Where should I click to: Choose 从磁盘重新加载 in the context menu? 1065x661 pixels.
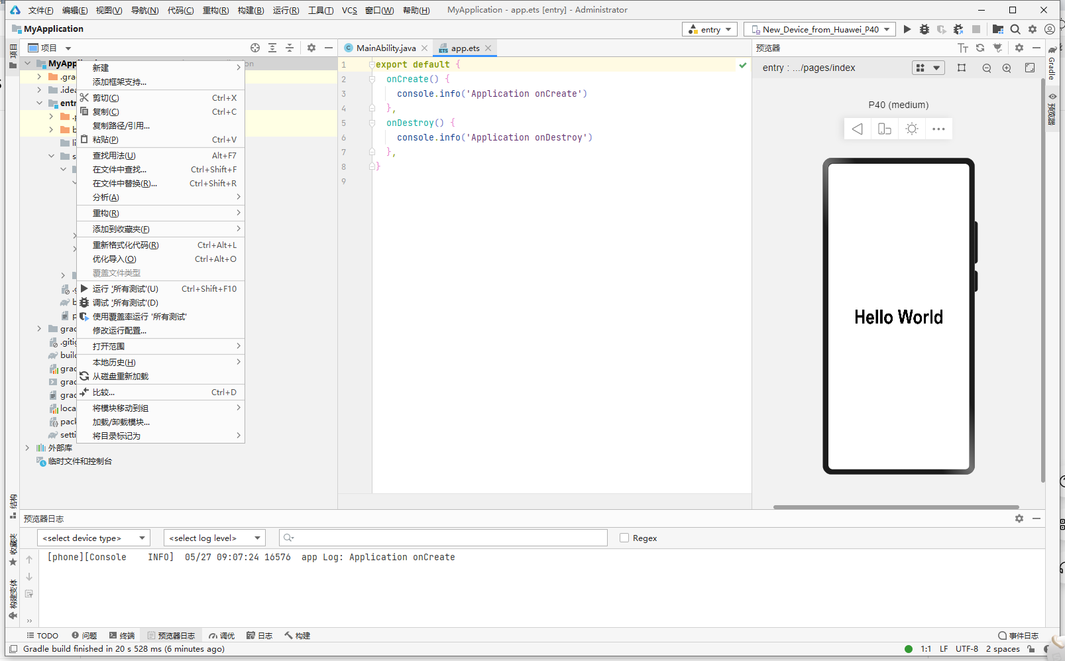pyautogui.click(x=161, y=376)
